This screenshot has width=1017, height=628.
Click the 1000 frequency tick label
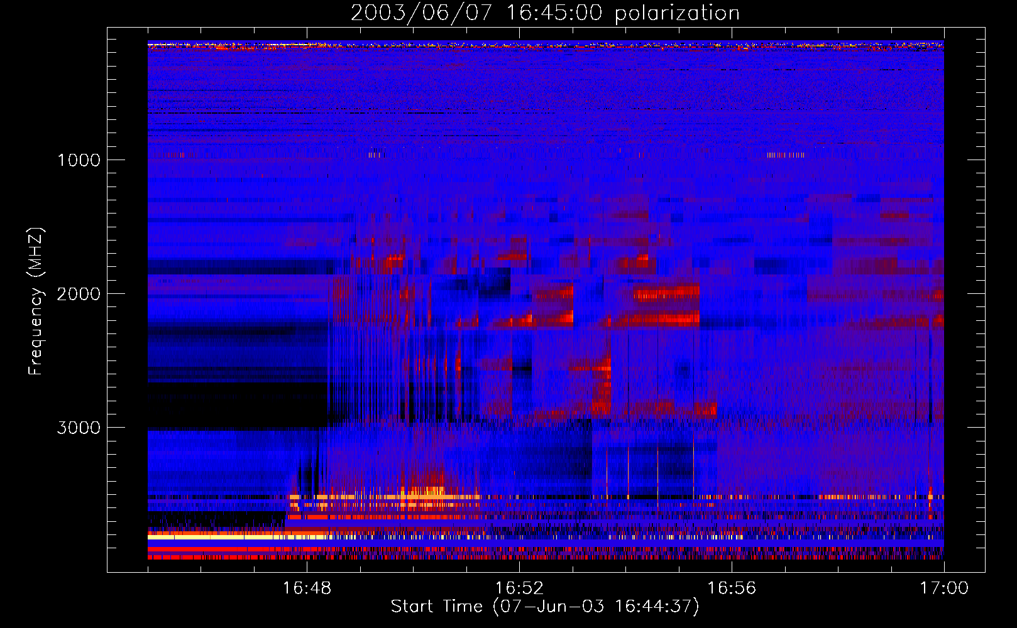79,160
